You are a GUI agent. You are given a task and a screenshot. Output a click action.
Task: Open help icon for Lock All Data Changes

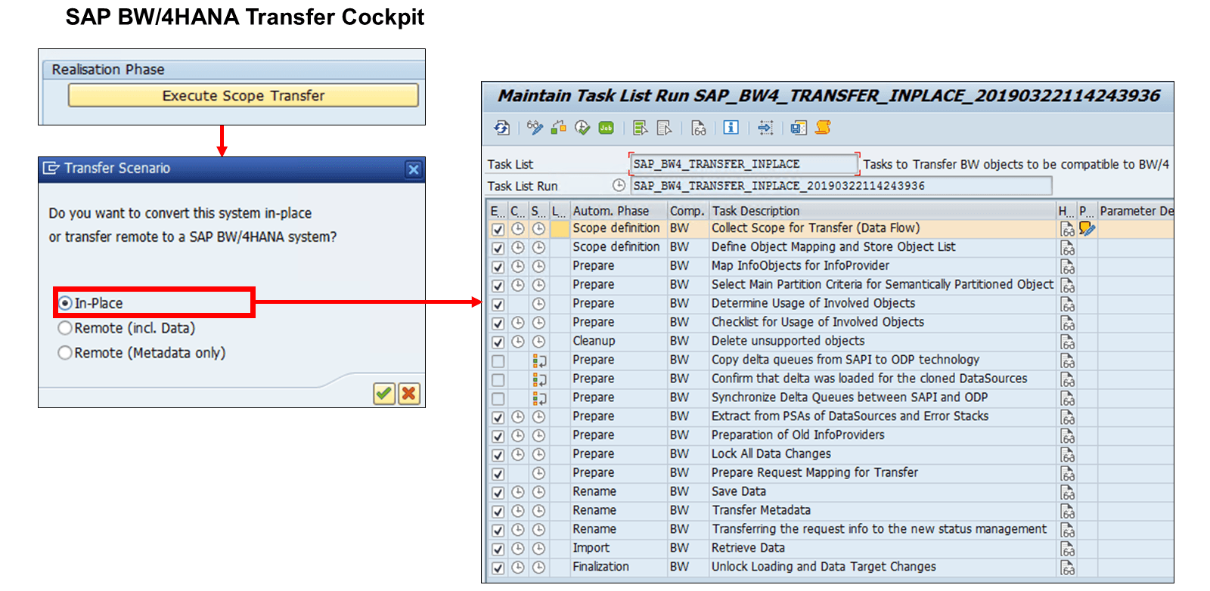1067,455
